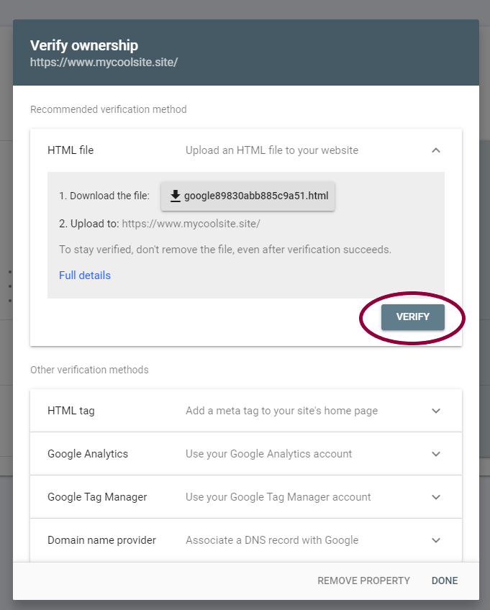
Task: Click the VERIFY button
Action: click(412, 317)
